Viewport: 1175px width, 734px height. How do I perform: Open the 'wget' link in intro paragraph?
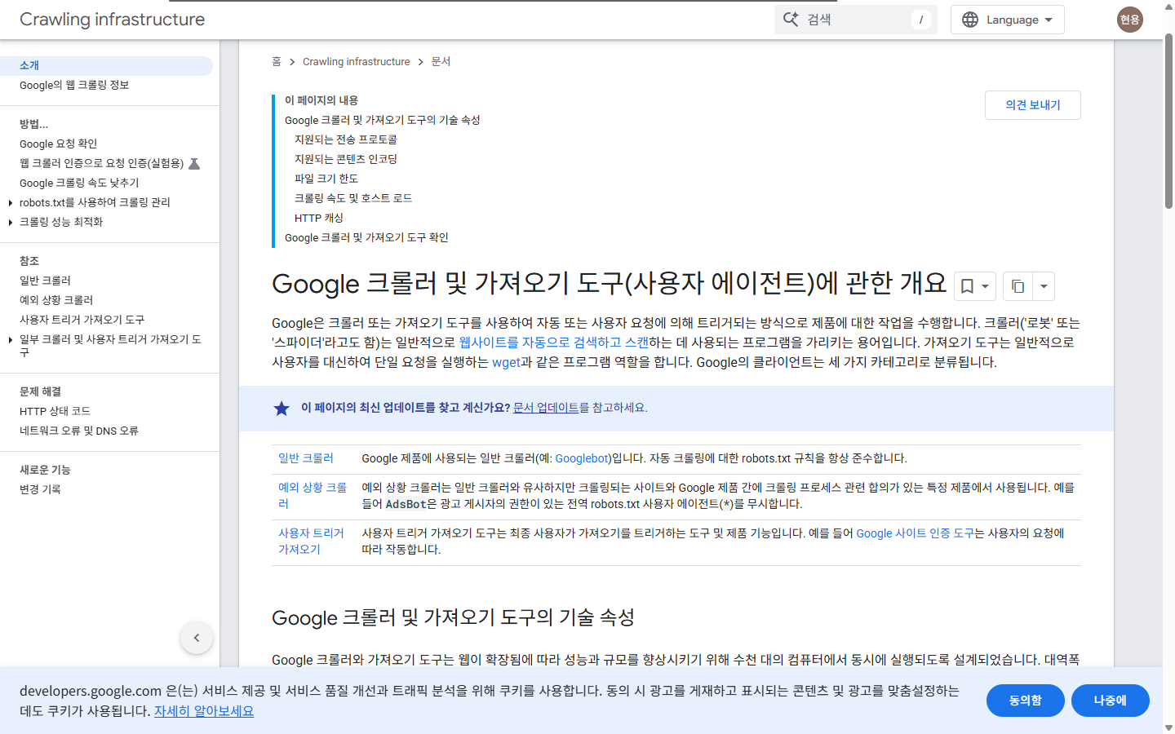coord(506,362)
